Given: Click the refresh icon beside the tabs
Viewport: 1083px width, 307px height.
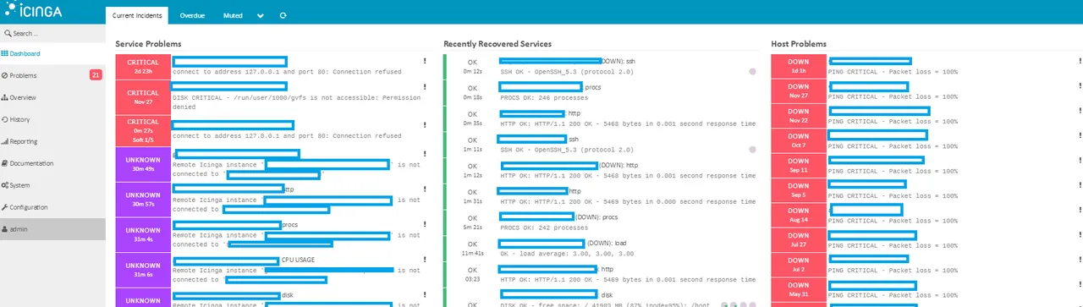Looking at the screenshot, I should 283,15.
